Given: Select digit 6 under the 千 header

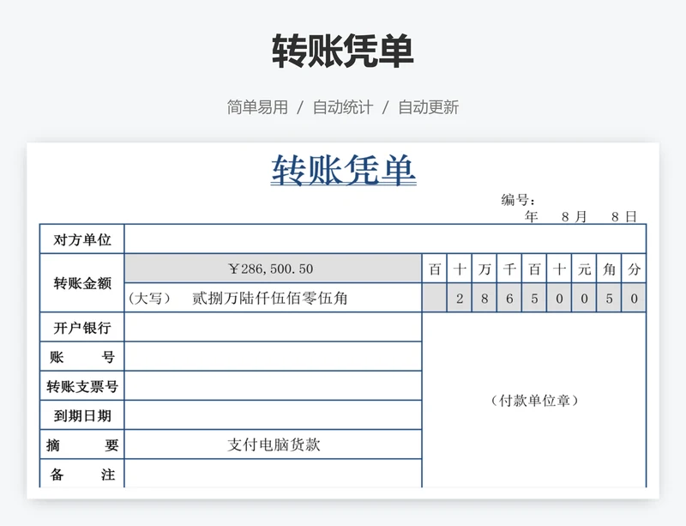Looking at the screenshot, I should 509,298.
